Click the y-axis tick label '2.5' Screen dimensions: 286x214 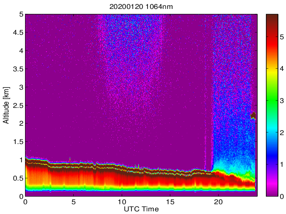click(17, 105)
